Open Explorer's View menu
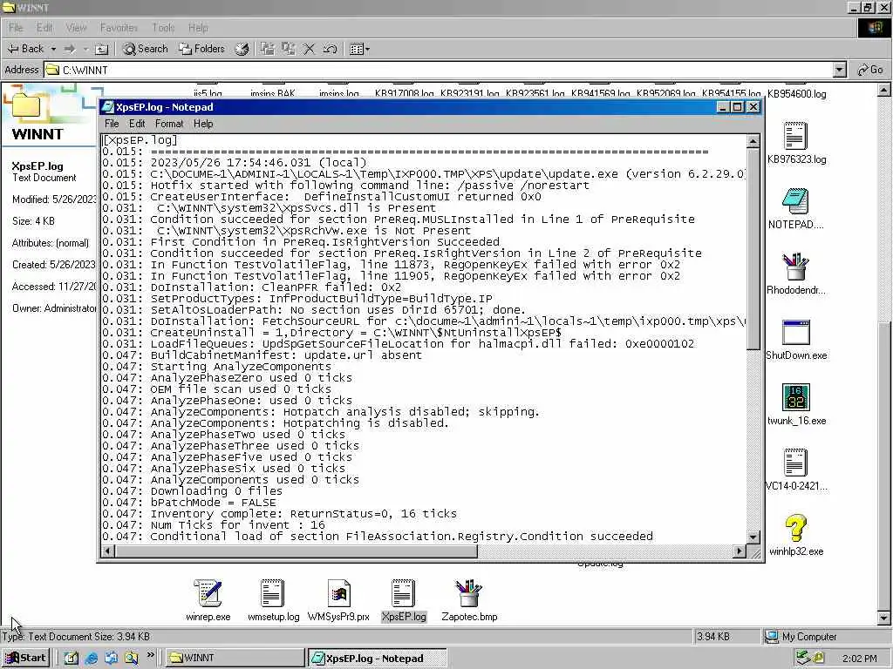 point(76,27)
